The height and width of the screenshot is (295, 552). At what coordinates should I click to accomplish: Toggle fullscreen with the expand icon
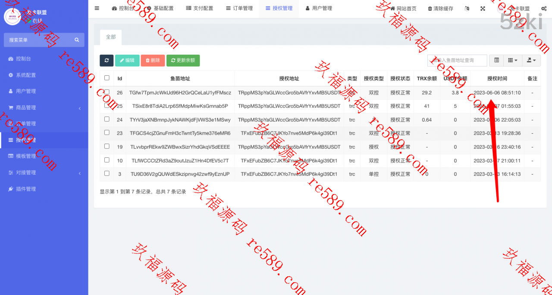pyautogui.click(x=483, y=9)
